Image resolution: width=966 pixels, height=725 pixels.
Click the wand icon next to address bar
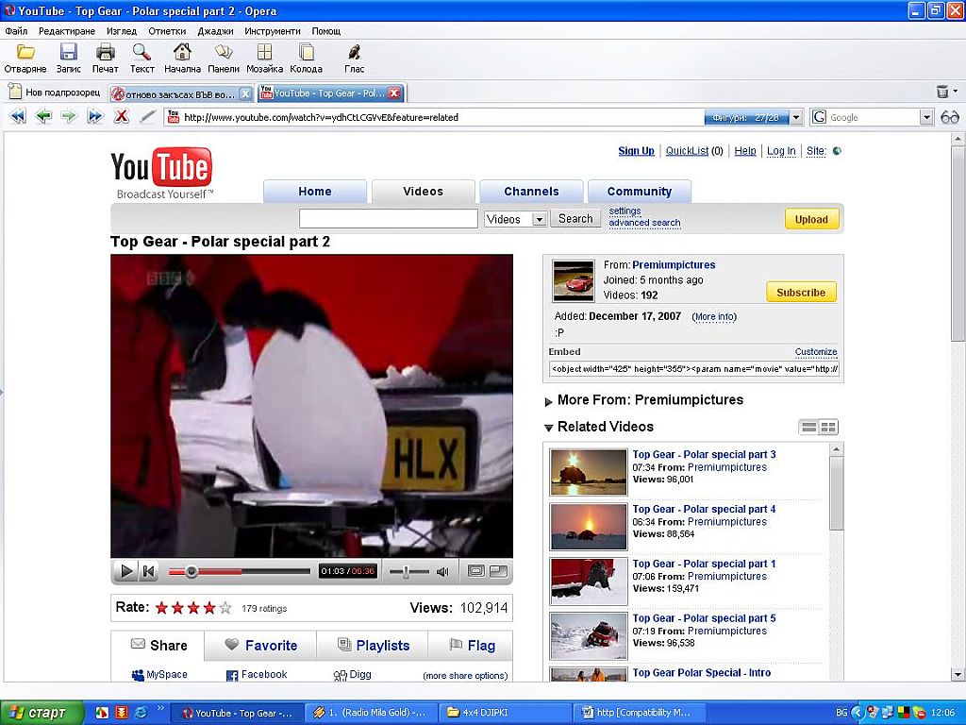(147, 116)
